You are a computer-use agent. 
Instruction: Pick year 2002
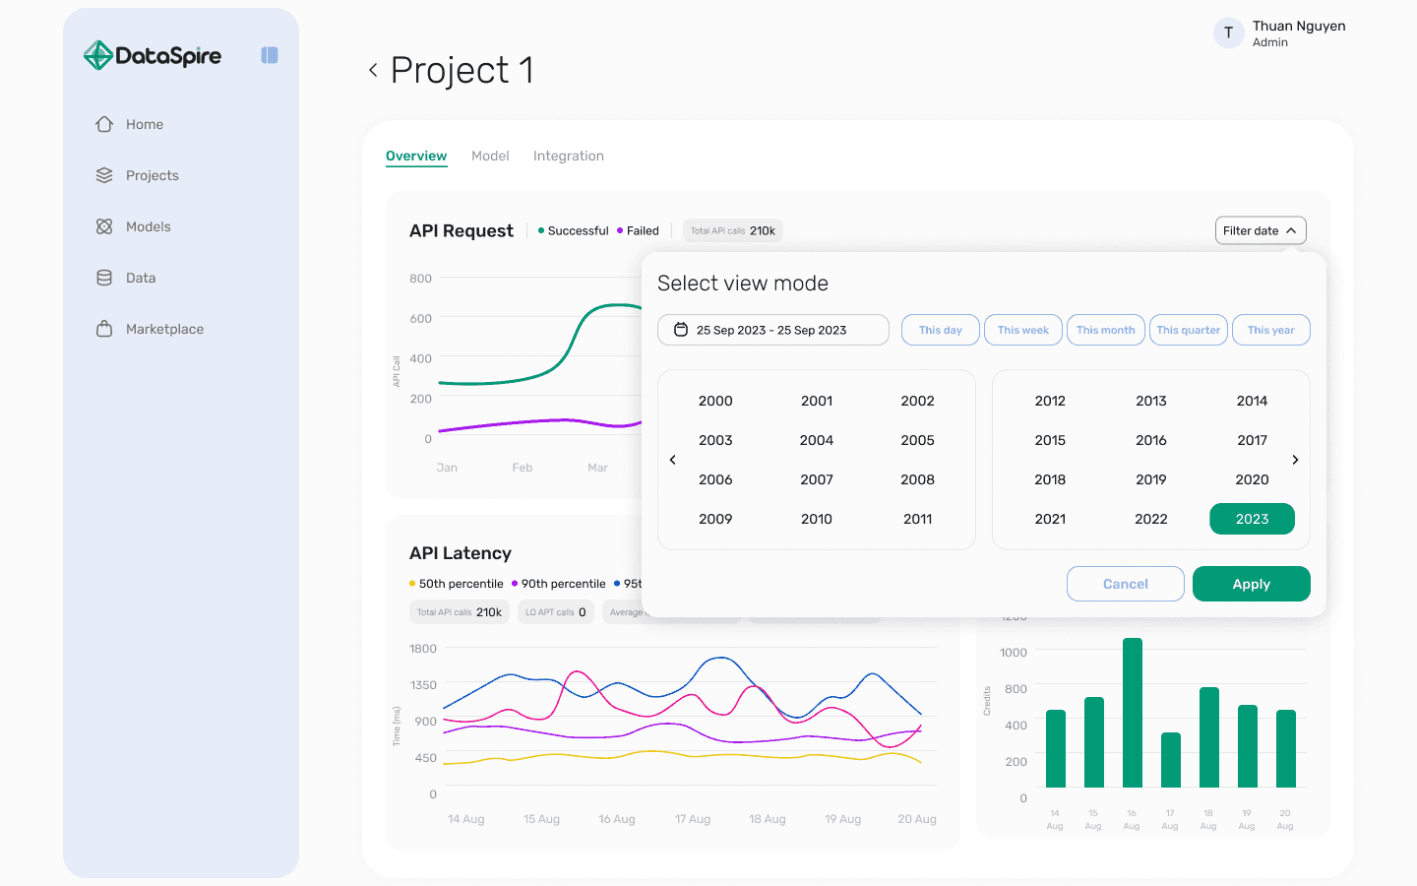click(x=918, y=401)
